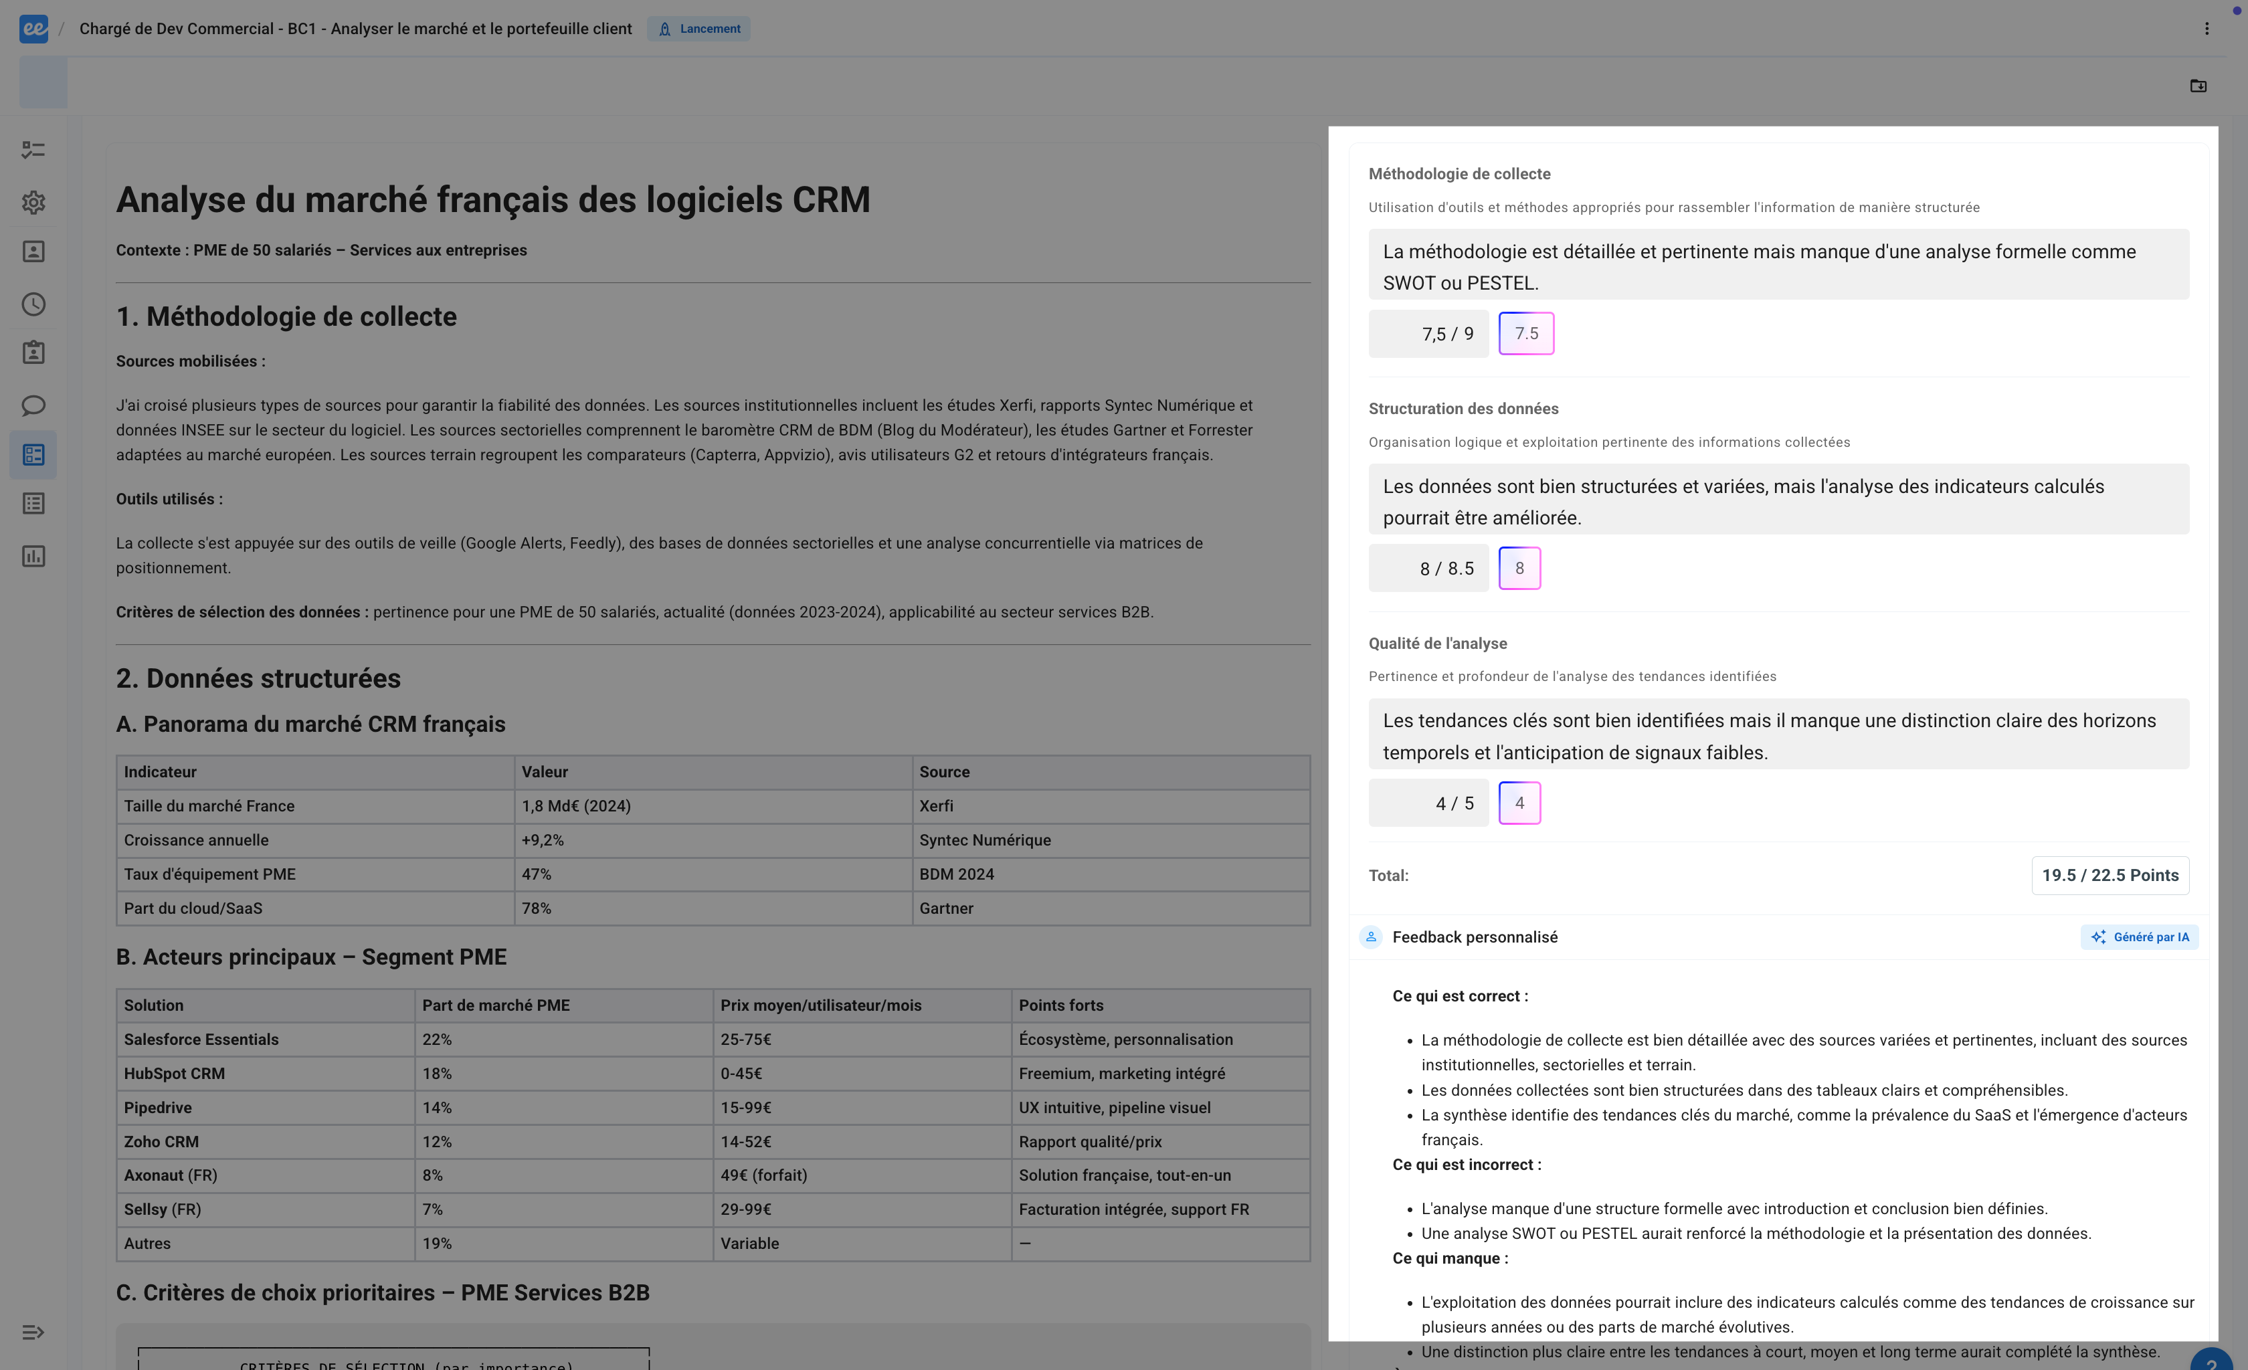Image resolution: width=2248 pixels, height=1370 pixels.
Task: Open the clock history icon in sidebar
Action: pos(33,304)
